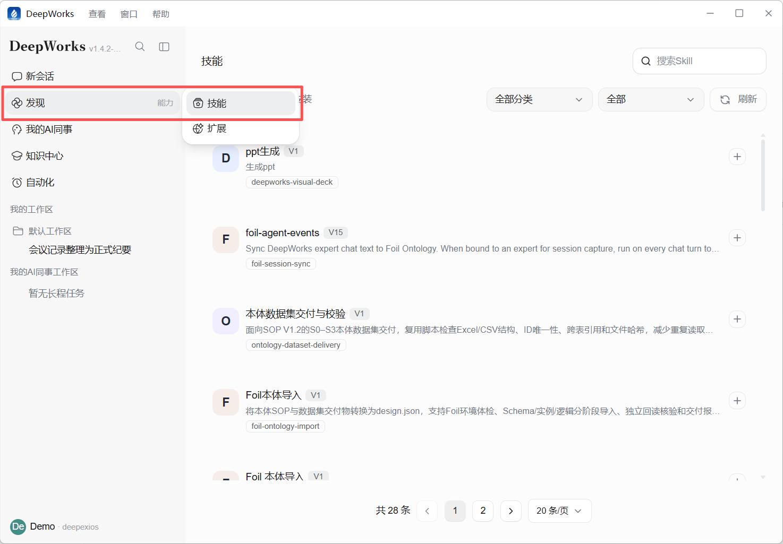Add the foil-agent-events skill with plus icon
The image size is (783, 544).
tap(737, 238)
